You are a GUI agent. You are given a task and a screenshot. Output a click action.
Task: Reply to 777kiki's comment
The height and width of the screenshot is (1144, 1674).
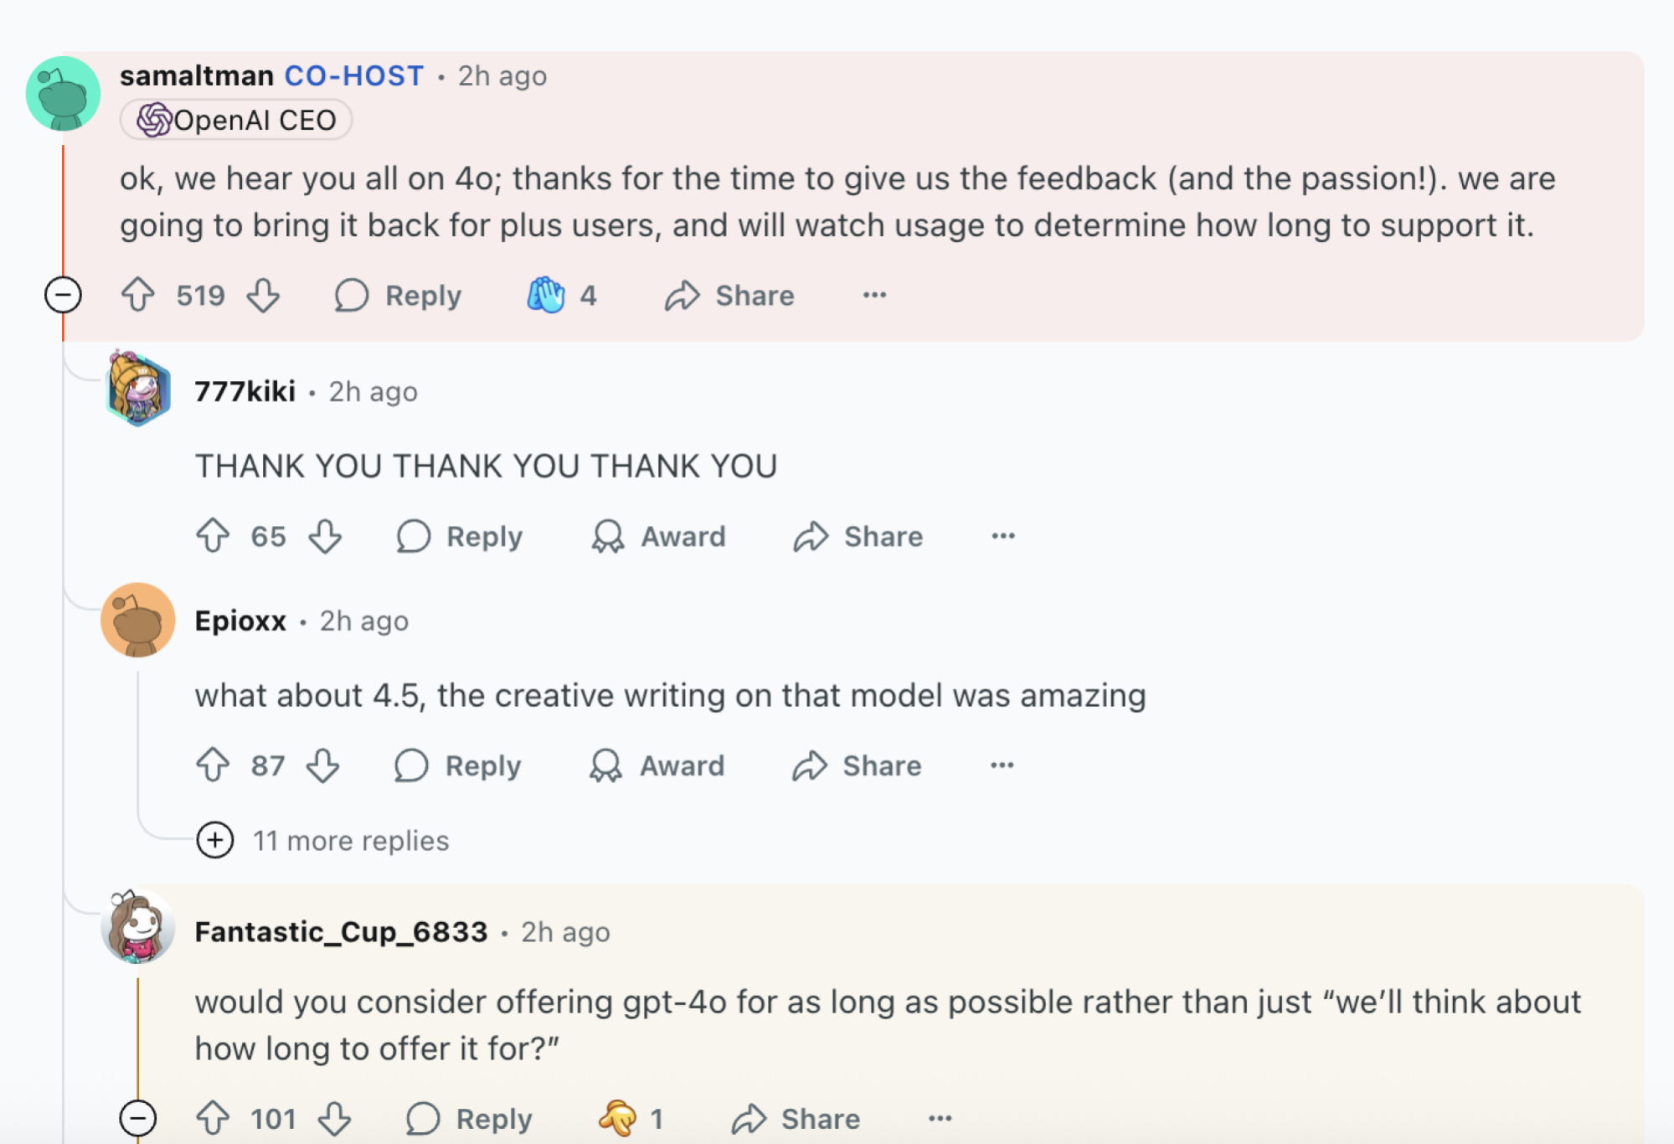pos(460,536)
